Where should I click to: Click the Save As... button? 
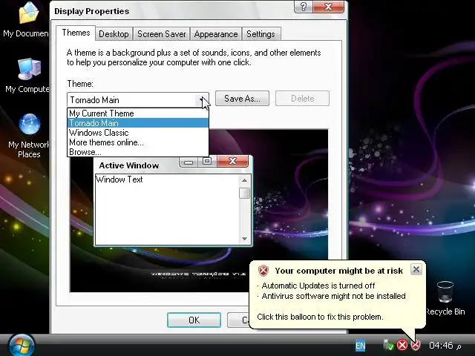[242, 99]
